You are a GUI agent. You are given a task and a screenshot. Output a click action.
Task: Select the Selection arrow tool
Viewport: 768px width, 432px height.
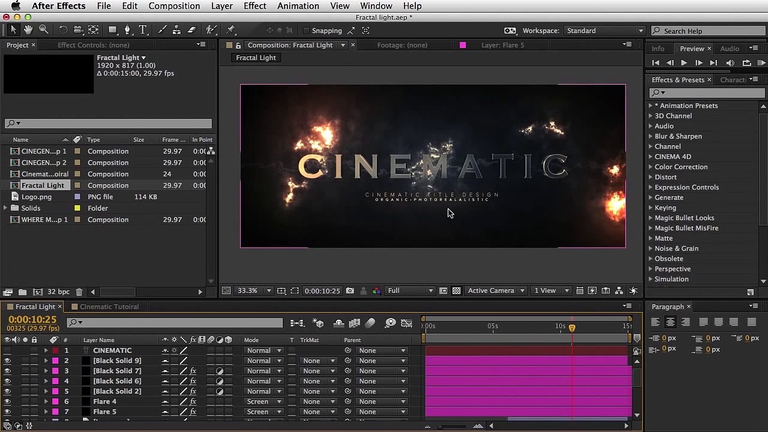point(14,29)
